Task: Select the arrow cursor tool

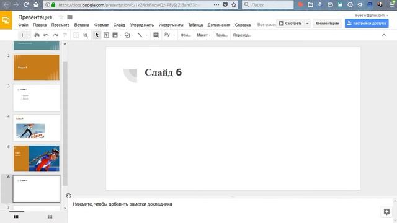Action: (x=97, y=35)
